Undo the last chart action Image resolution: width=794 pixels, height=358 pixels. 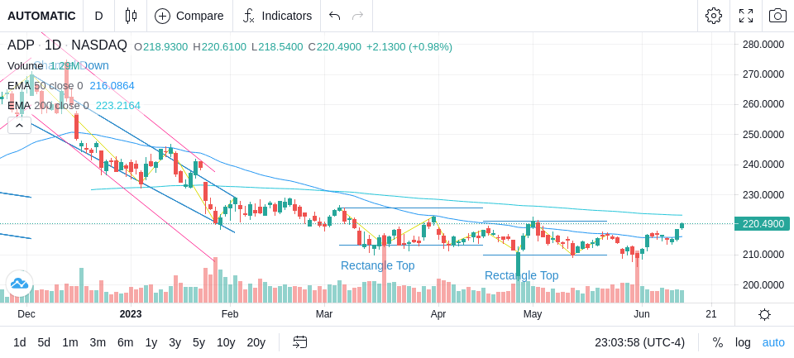334,16
